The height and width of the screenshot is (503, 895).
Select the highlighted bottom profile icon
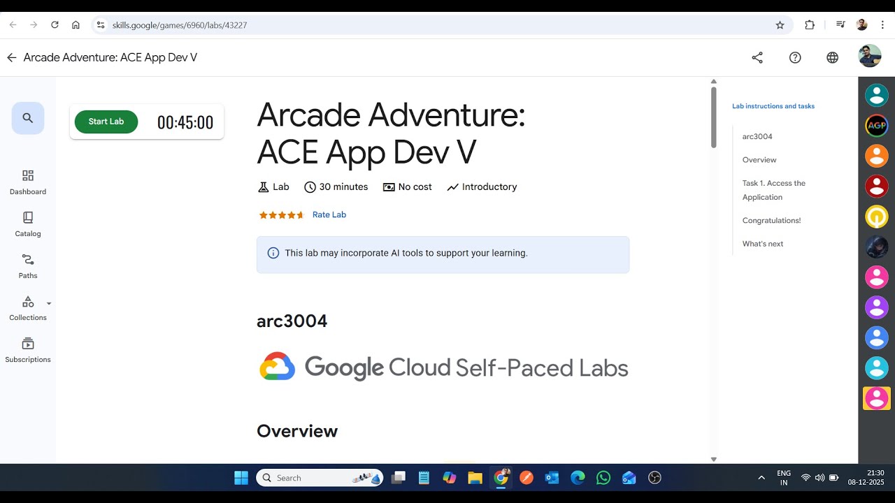pyautogui.click(x=877, y=398)
